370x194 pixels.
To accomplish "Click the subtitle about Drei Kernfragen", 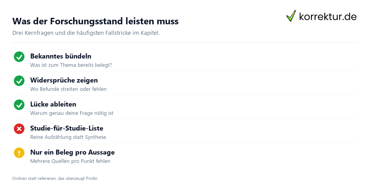I will tap(86, 33).
